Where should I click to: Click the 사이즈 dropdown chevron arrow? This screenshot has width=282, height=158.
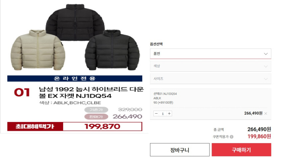pyautogui.click(x=266, y=79)
